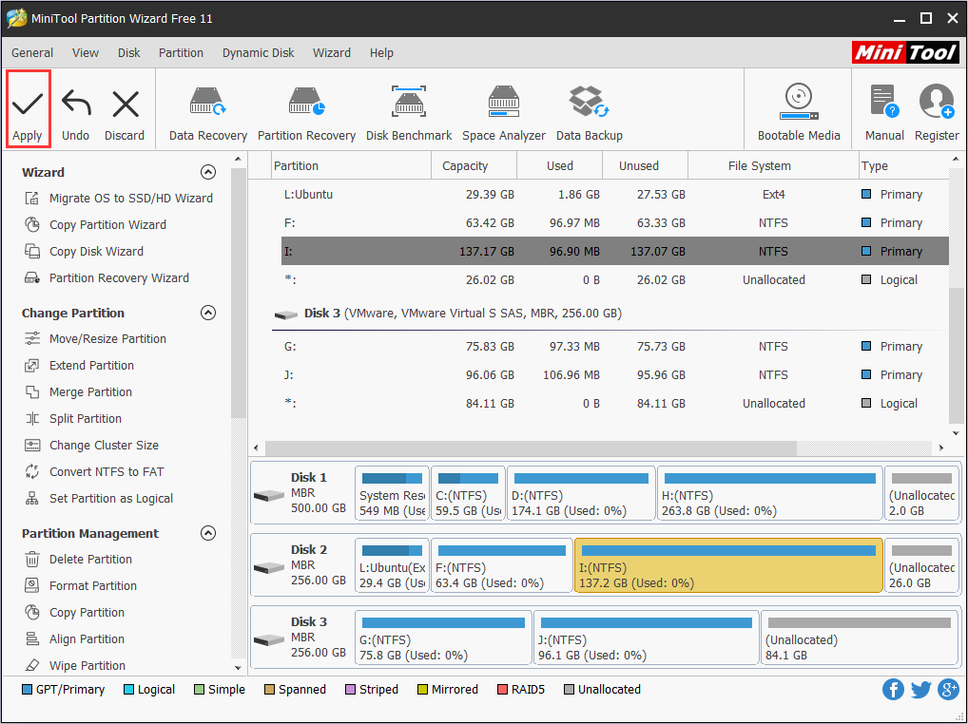Select 84.11 GB unallocated row
The height and width of the screenshot is (724, 968).
(x=615, y=403)
